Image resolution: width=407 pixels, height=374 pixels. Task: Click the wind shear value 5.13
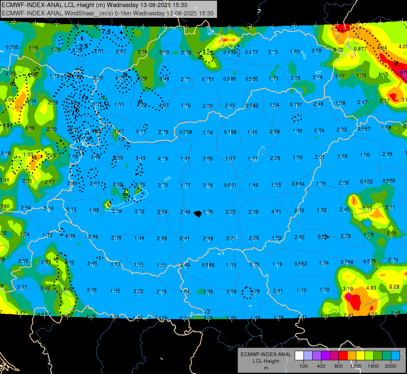click(72, 209)
